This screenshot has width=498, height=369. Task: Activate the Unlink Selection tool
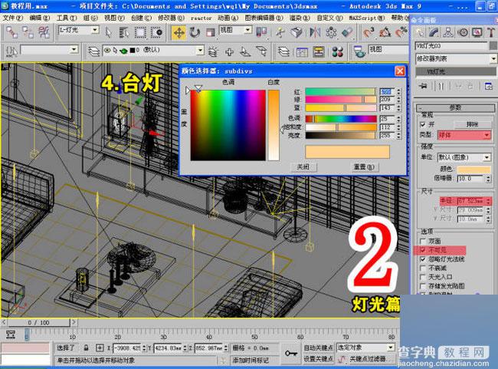(28, 32)
